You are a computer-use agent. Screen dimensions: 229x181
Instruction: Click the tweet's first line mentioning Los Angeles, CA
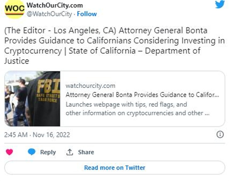coord(106,30)
